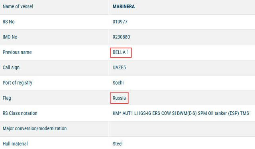
Task: Click the IMO number 9230880
Action: pyautogui.click(x=121, y=37)
